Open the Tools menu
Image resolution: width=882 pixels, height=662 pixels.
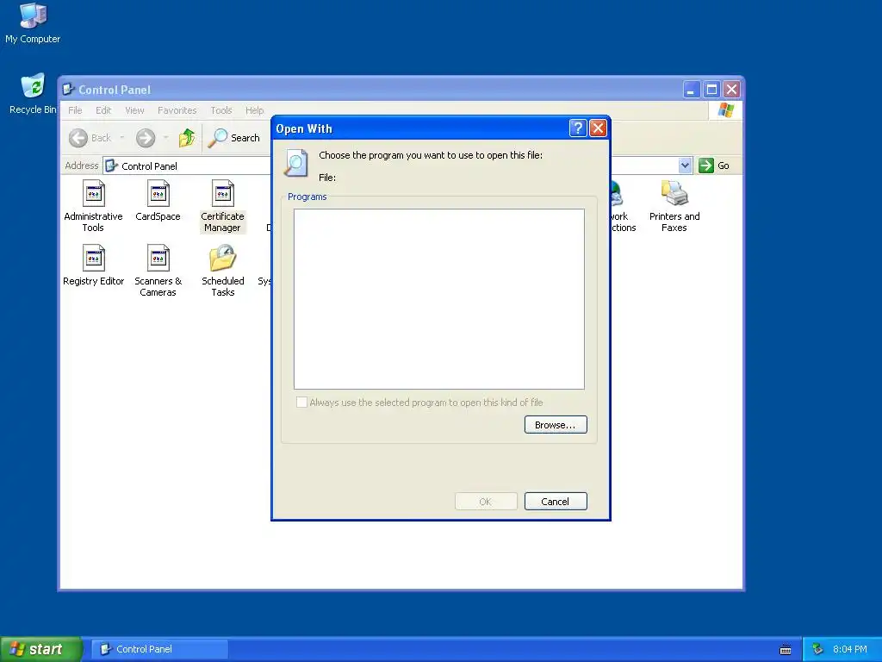pos(221,110)
